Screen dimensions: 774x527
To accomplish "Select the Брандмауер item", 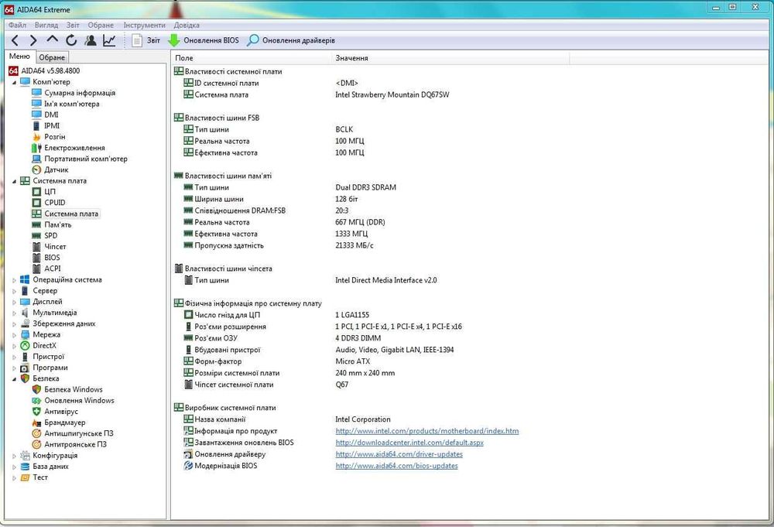I will (x=59, y=423).
